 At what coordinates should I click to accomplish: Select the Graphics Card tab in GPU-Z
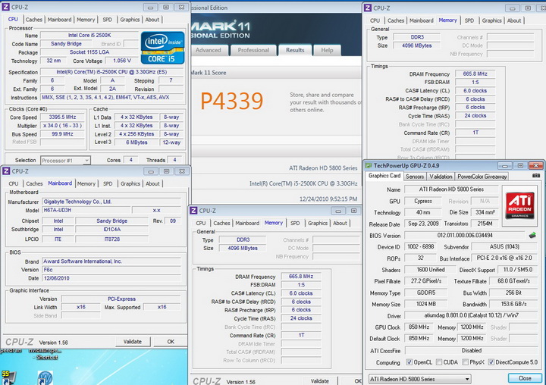tap(384, 176)
